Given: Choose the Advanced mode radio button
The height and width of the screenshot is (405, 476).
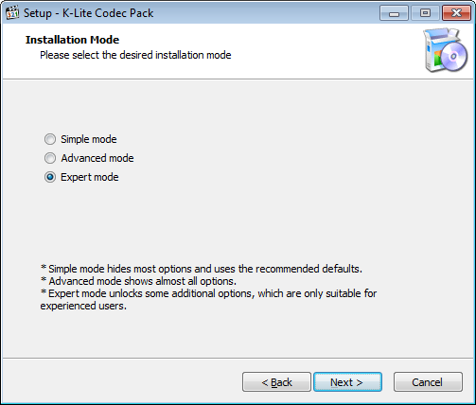Looking at the screenshot, I should point(50,158).
